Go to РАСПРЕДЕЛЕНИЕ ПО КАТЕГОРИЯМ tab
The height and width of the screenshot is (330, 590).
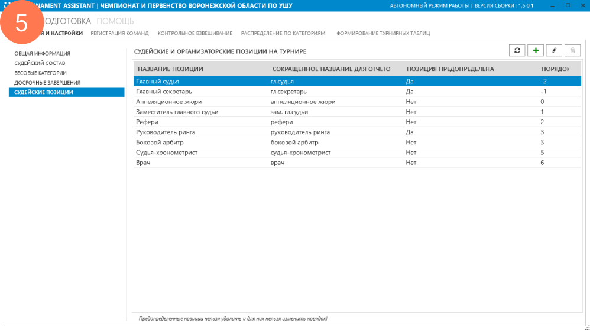coord(283,34)
